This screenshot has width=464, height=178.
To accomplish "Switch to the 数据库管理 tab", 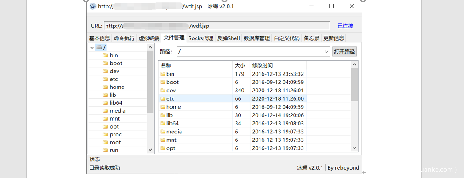I will [256, 38].
